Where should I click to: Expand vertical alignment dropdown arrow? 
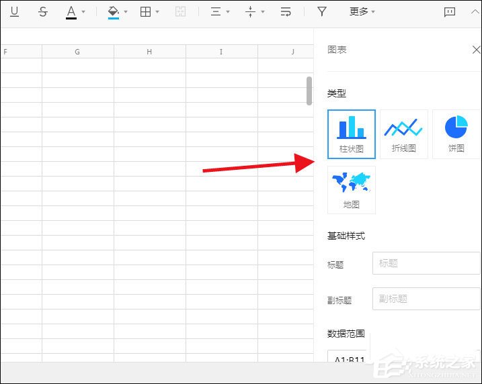[x=263, y=12]
